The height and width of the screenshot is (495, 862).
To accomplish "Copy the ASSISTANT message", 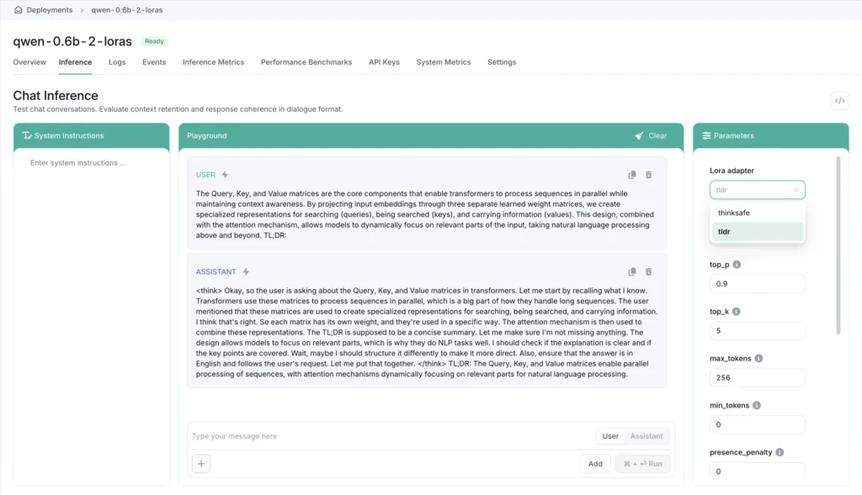I will [632, 272].
